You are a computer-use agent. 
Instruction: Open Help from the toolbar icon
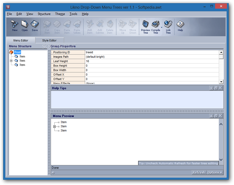click(180, 26)
